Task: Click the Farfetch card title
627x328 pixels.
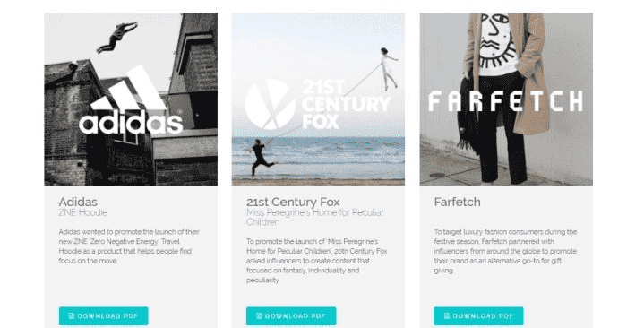Action: (x=458, y=202)
